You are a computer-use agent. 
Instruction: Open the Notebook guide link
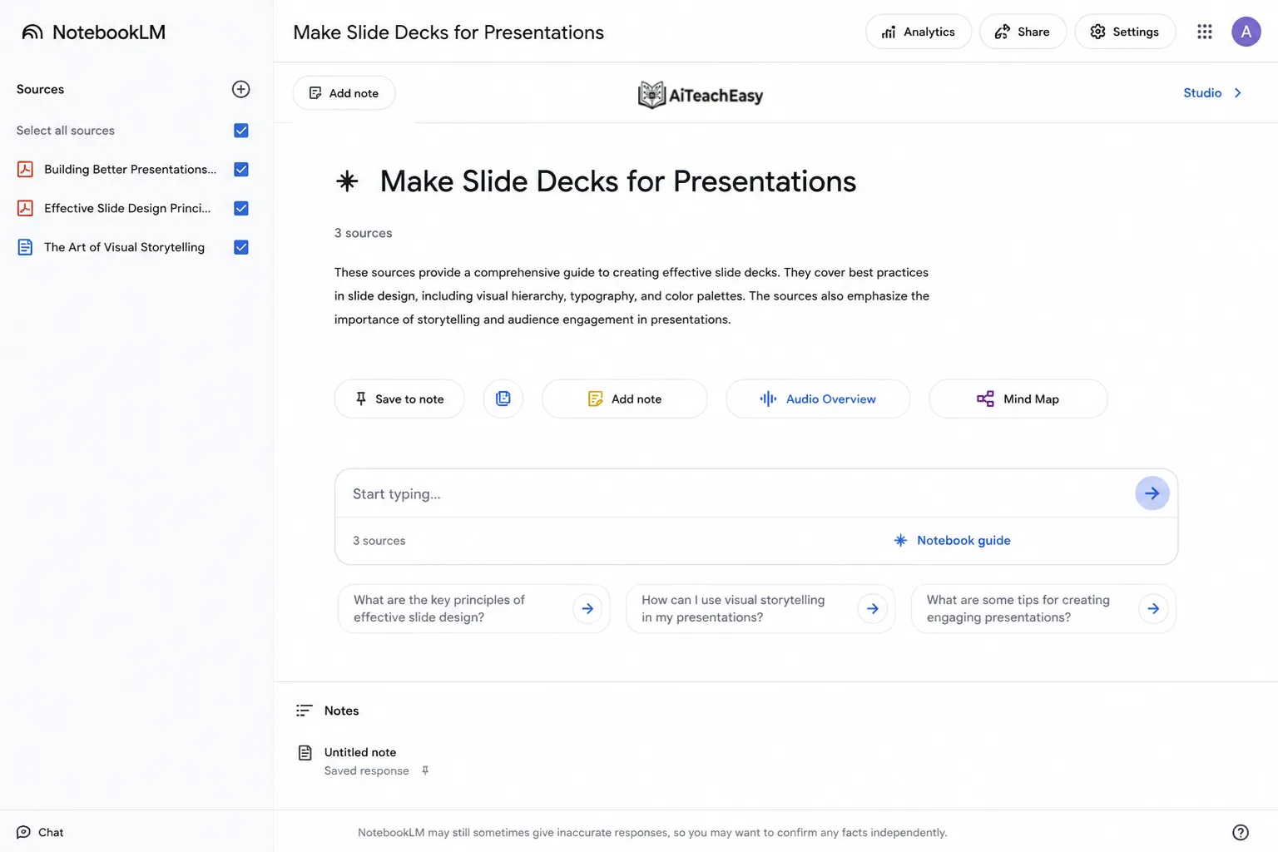pyautogui.click(x=963, y=540)
